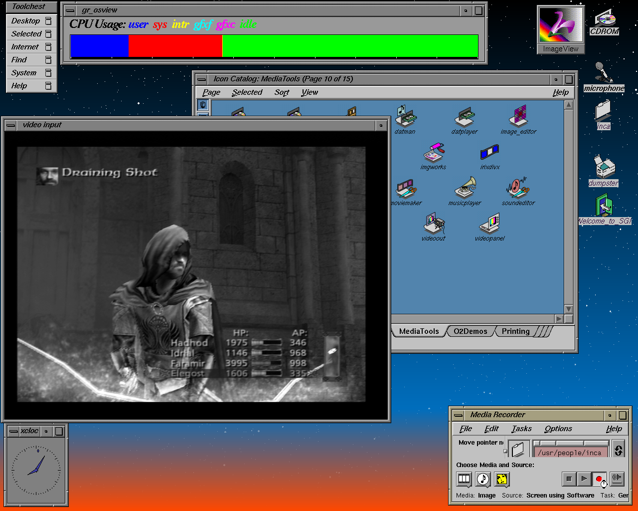Viewport: 638px width, 511px height.
Task: Open the Help menu in Toolchest
Action: click(x=31, y=86)
